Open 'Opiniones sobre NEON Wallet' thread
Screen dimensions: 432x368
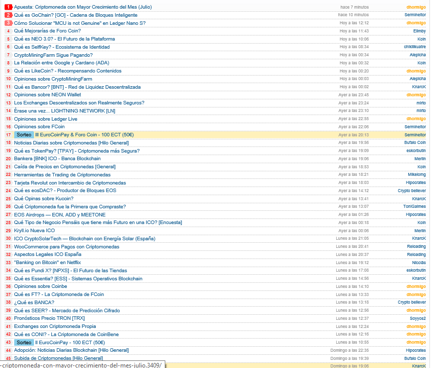[x=48, y=95]
